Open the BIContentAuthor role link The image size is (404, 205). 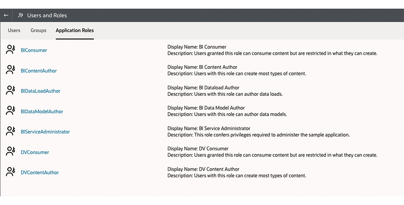click(x=39, y=71)
